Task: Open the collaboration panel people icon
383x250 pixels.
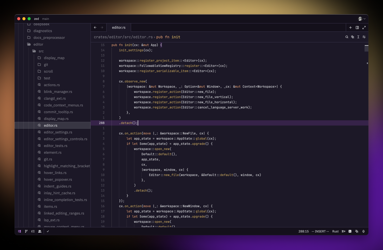Action: click(40, 231)
